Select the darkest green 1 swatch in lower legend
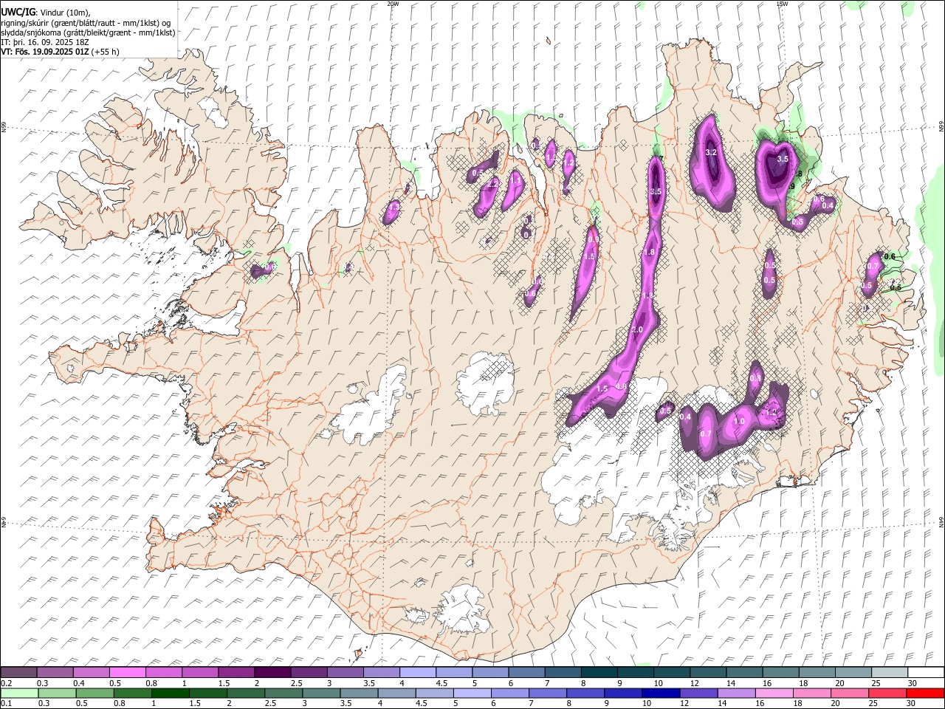 coord(171,693)
